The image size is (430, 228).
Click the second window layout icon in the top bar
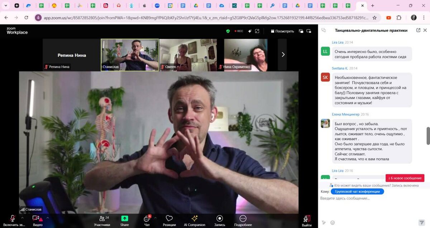[309, 31]
